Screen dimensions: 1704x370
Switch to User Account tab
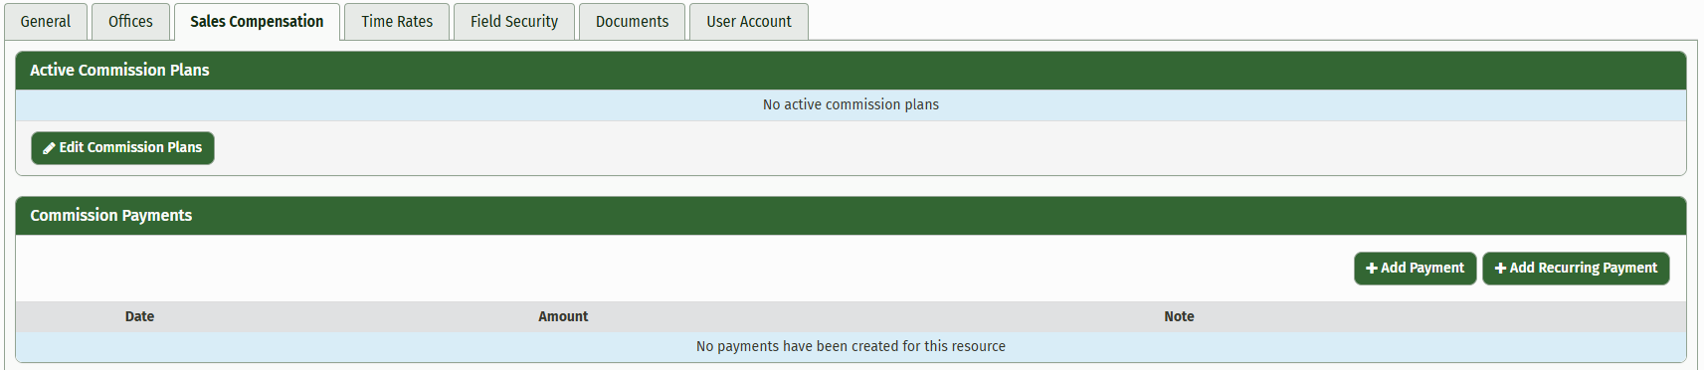[749, 22]
